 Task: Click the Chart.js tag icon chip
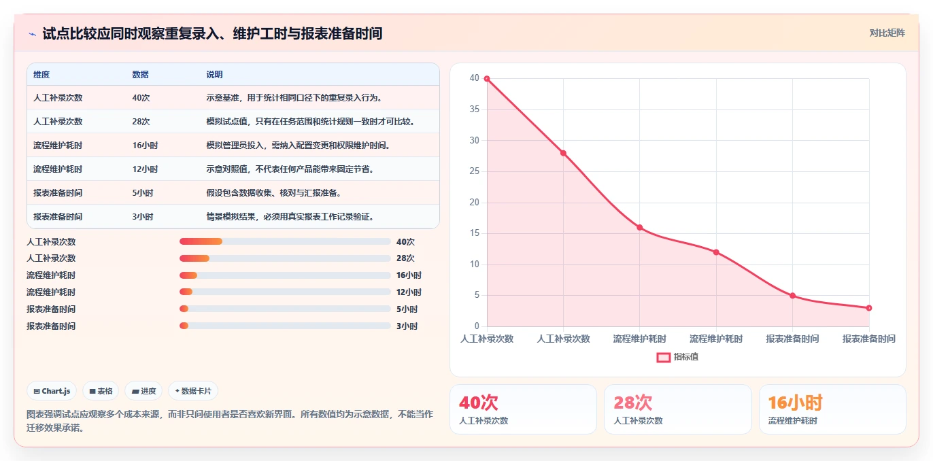click(x=52, y=391)
